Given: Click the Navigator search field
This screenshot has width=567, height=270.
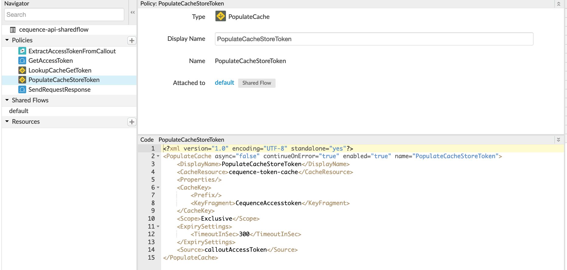Looking at the screenshot, I should tap(64, 15).
